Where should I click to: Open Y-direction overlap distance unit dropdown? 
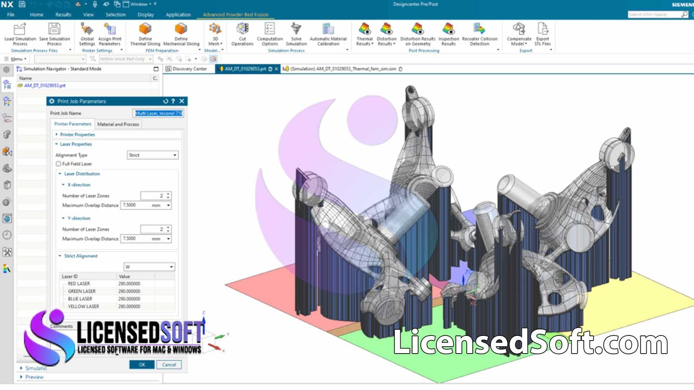coord(168,239)
